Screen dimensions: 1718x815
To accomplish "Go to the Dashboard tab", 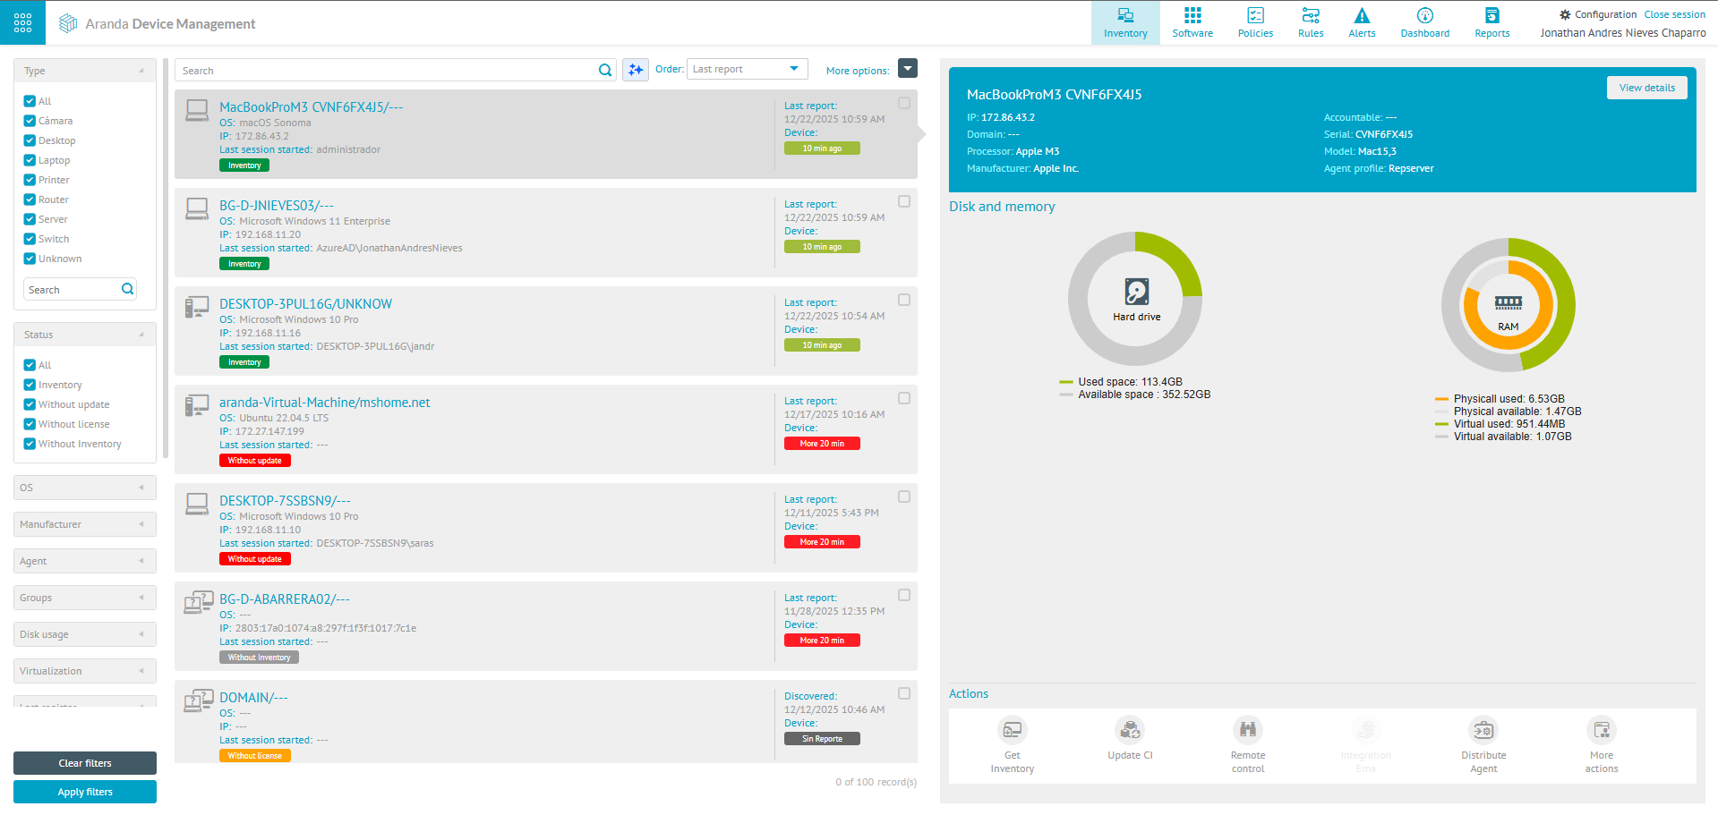I will pos(1424,22).
